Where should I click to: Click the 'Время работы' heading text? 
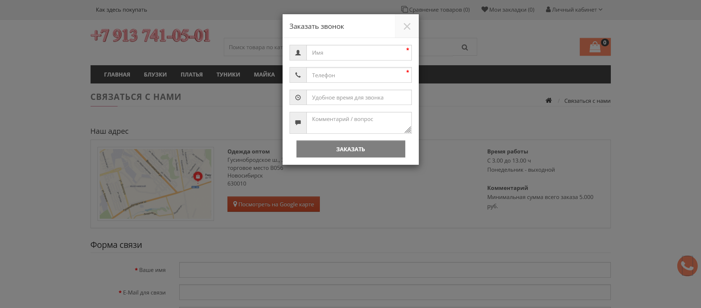[x=507, y=152]
